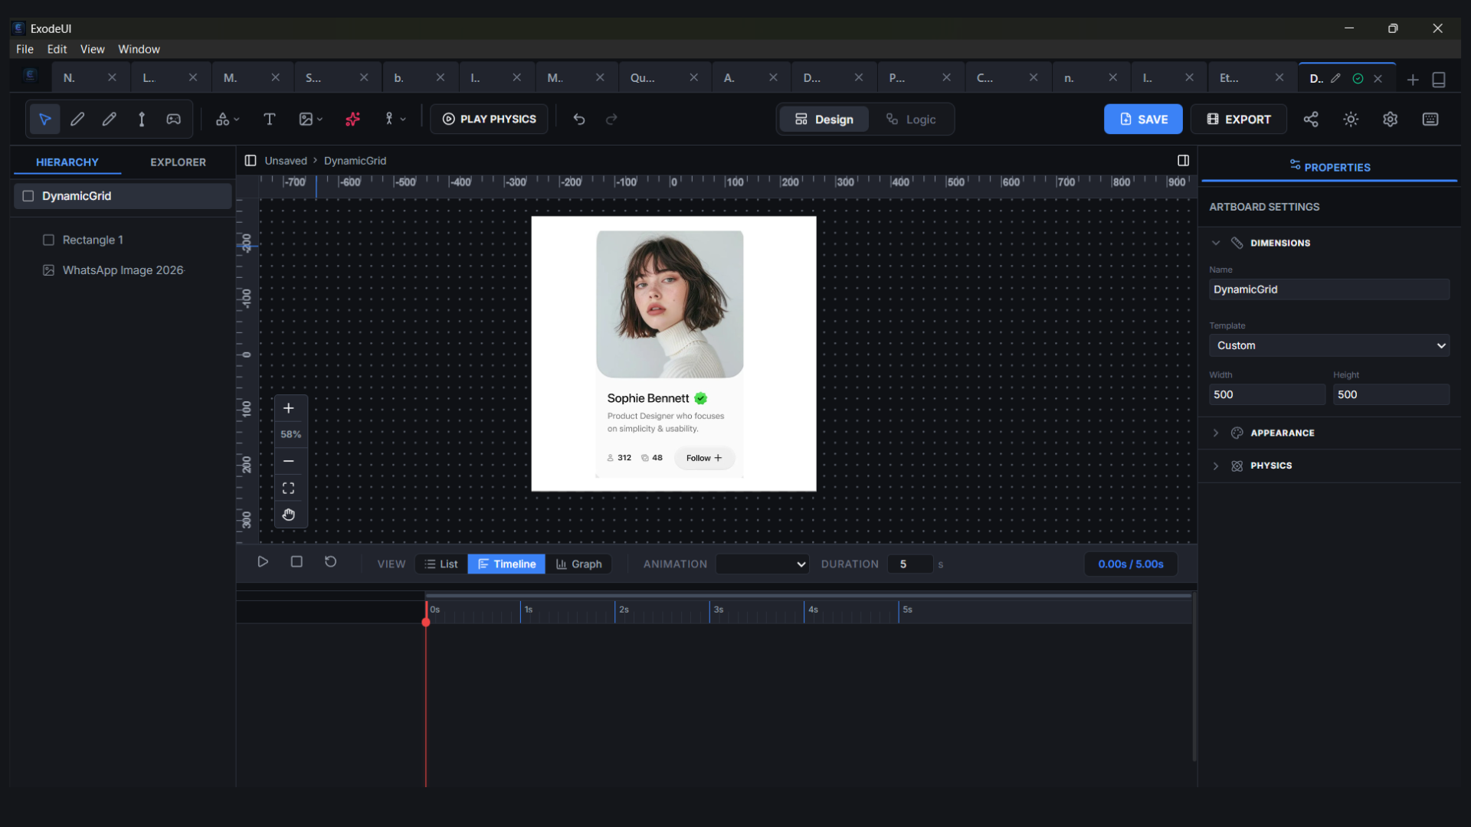
Task: Open keyboard shortcuts panel
Action: tap(1430, 119)
